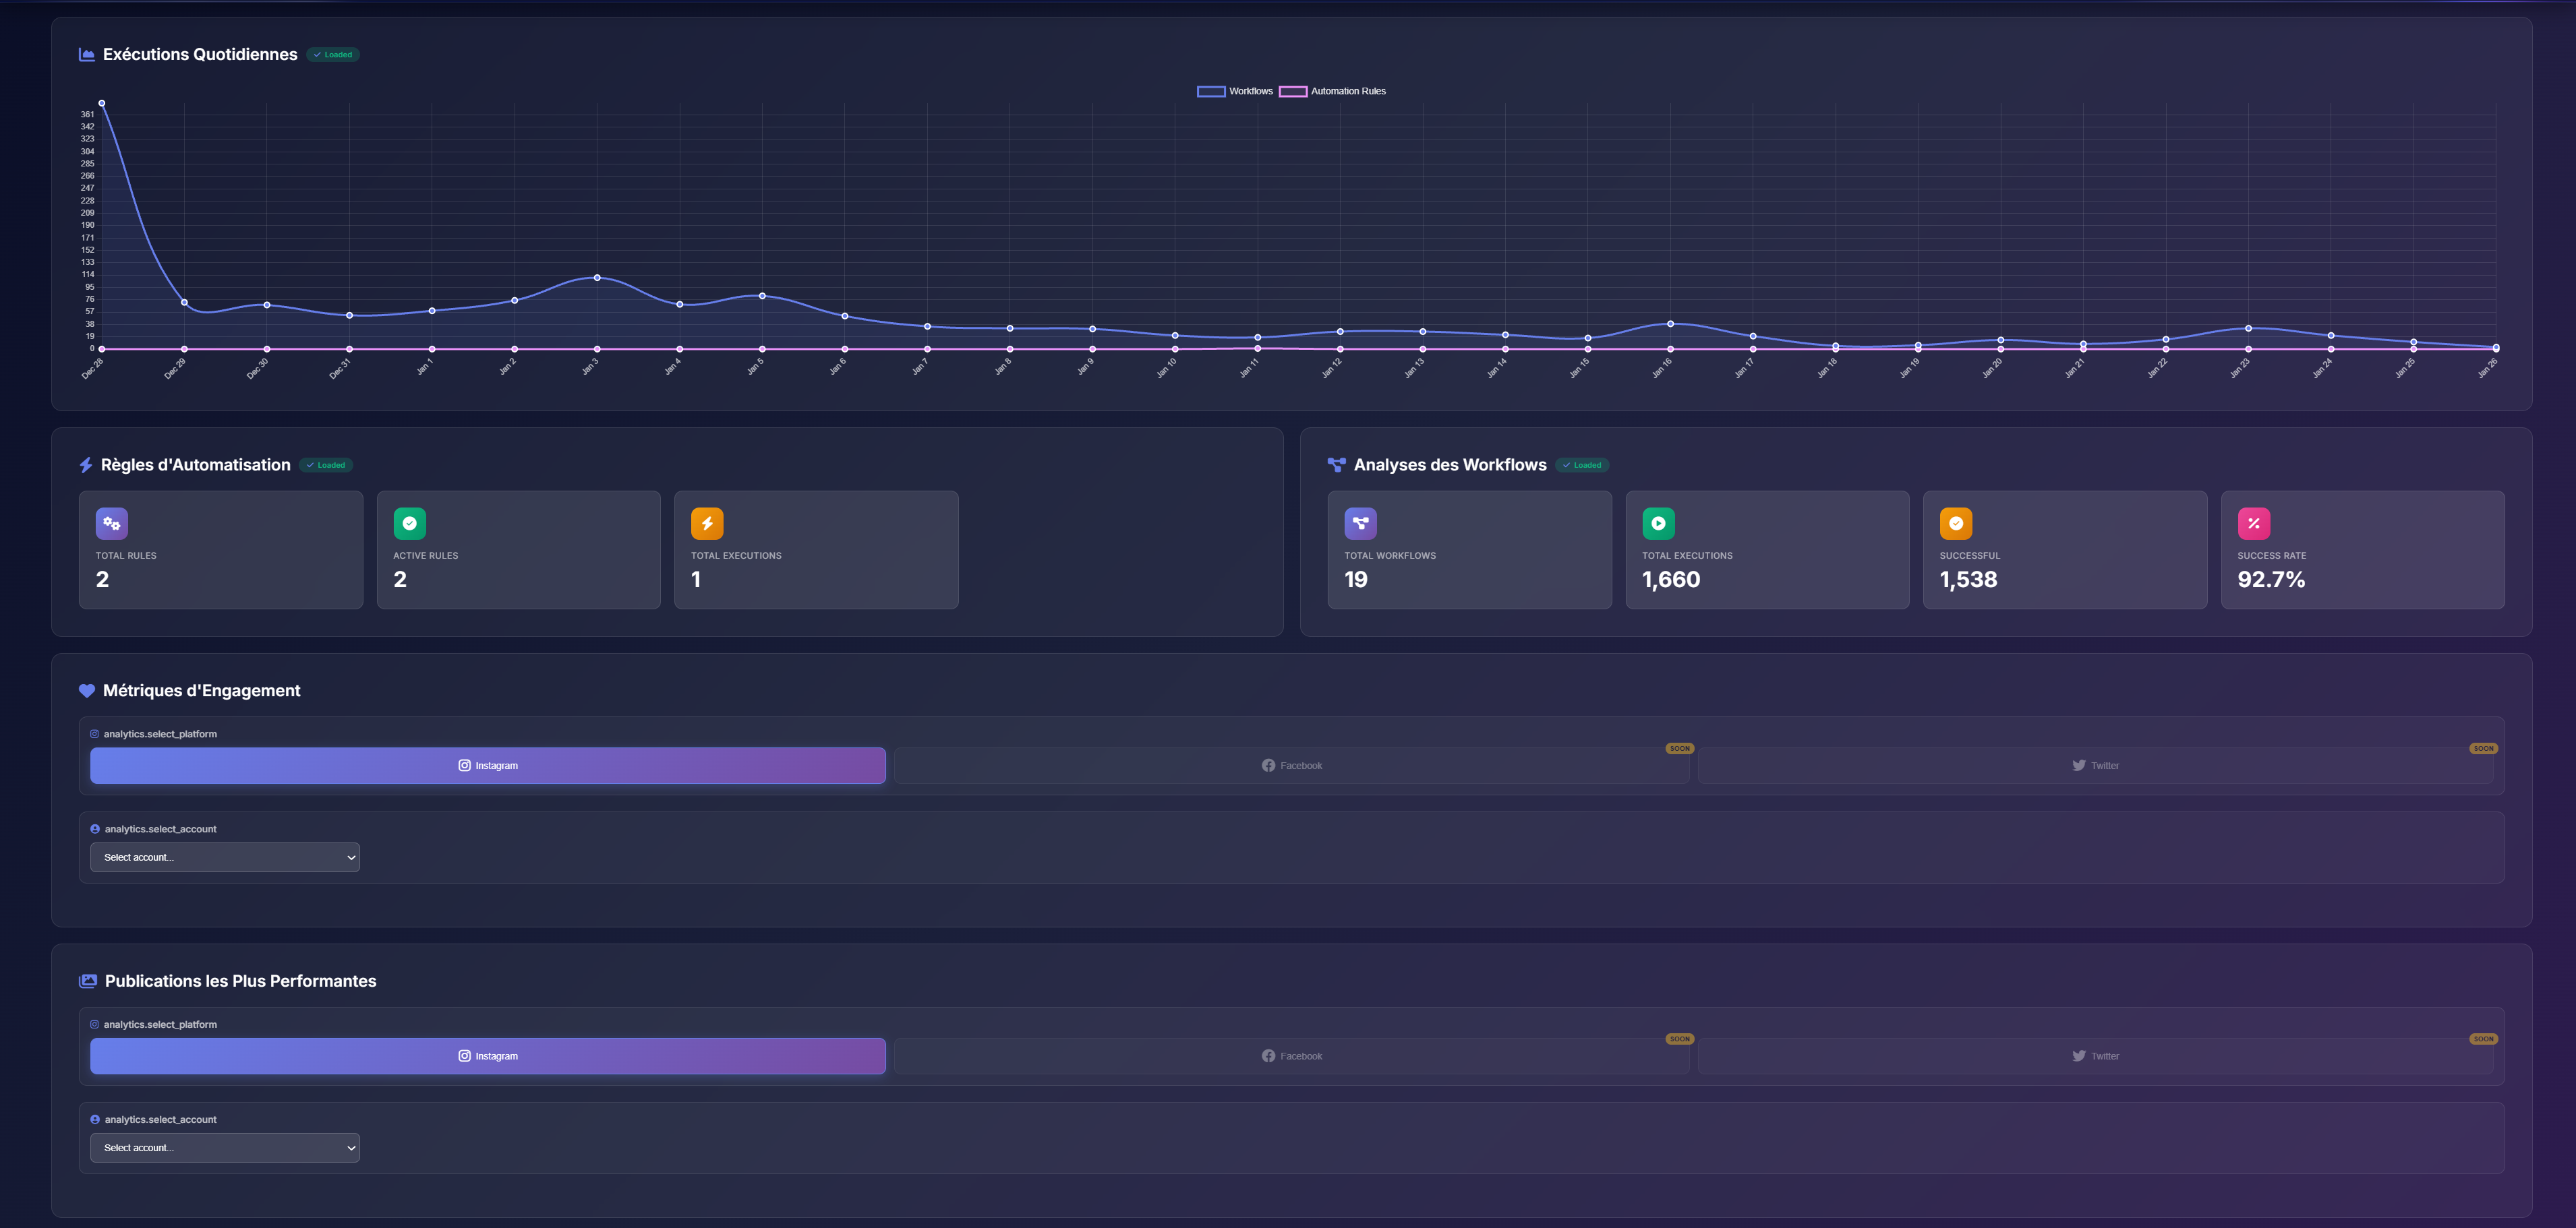Click the green play icon beside Total Executions 1,660
2576x1228 pixels.
(x=1658, y=522)
